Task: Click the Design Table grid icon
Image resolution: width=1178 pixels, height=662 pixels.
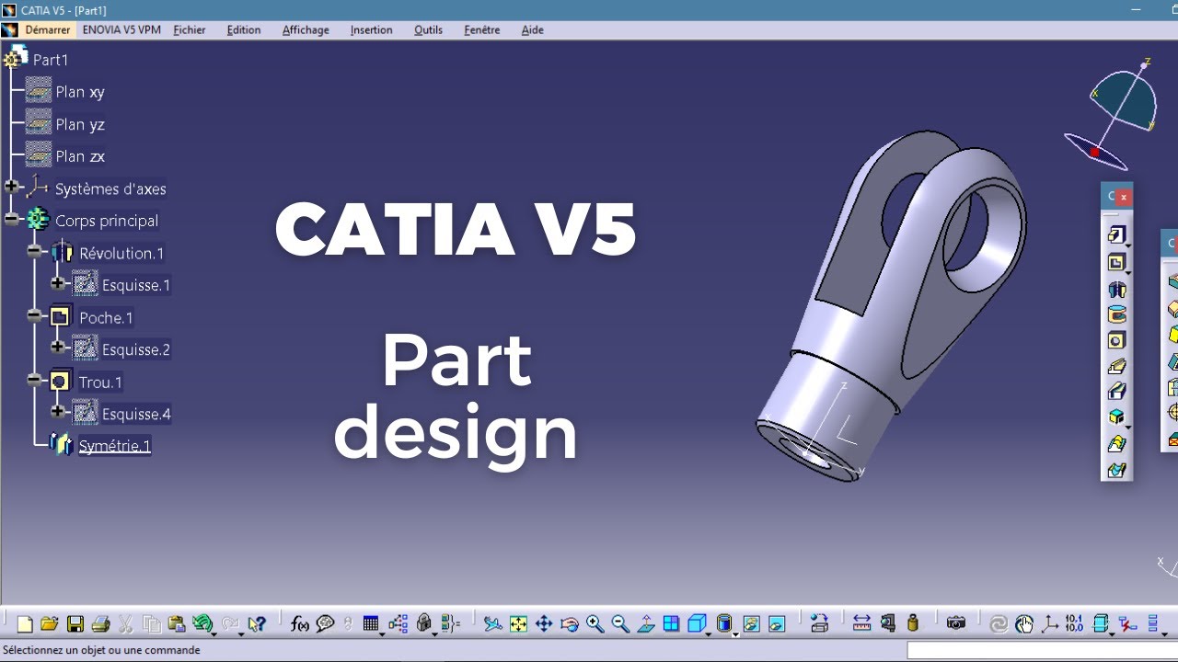Action: (371, 624)
